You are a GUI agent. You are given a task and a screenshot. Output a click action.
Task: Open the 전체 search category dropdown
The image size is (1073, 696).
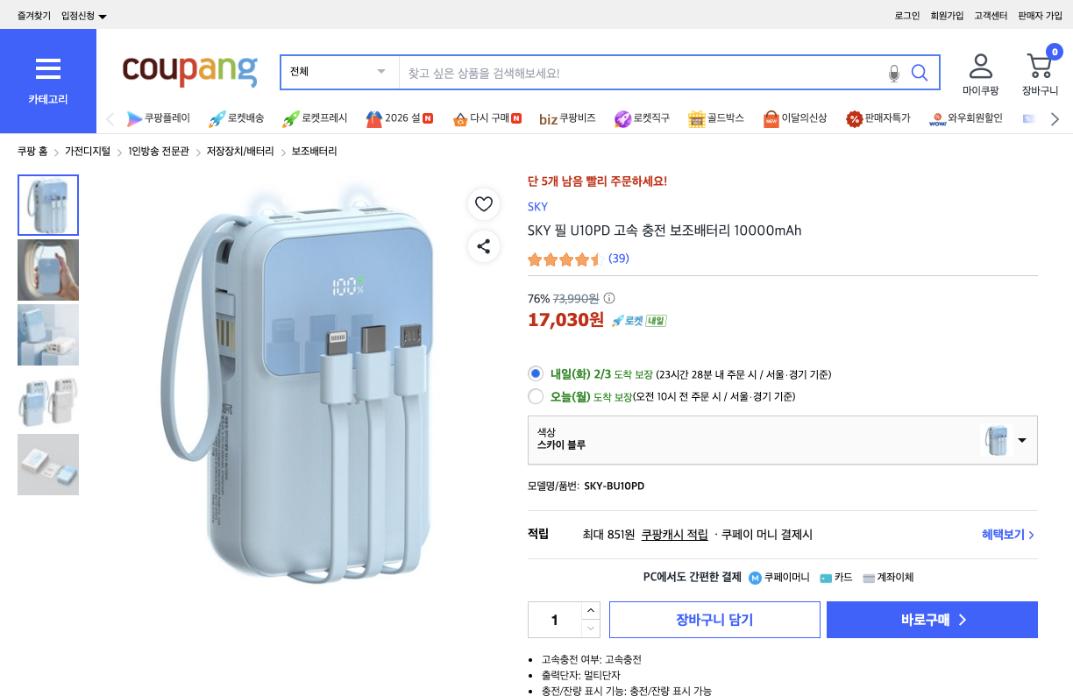pyautogui.click(x=339, y=72)
